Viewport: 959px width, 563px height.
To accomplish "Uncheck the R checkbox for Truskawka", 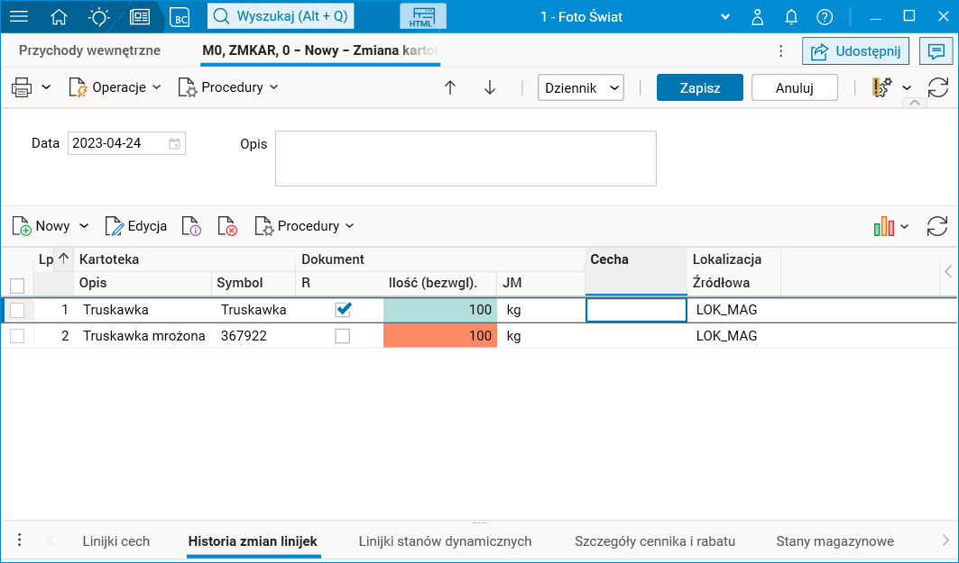I will (x=343, y=310).
